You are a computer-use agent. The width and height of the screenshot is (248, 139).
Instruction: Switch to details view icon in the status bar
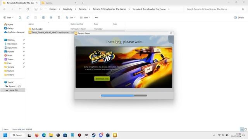coord(242,129)
